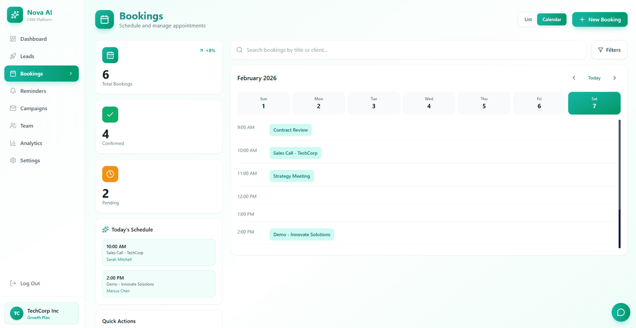The width and height of the screenshot is (636, 328).
Task: Go to the next week with right chevron
Action: [x=614, y=77]
